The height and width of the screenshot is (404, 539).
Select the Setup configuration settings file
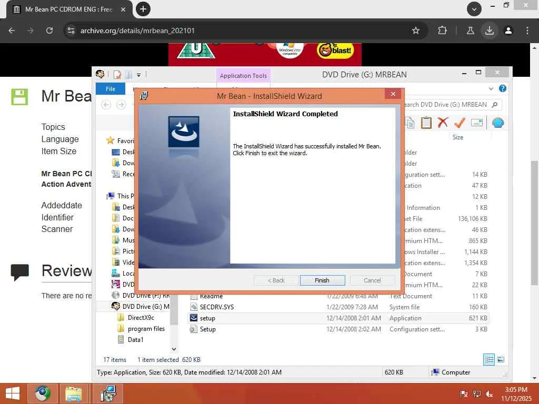point(338,329)
